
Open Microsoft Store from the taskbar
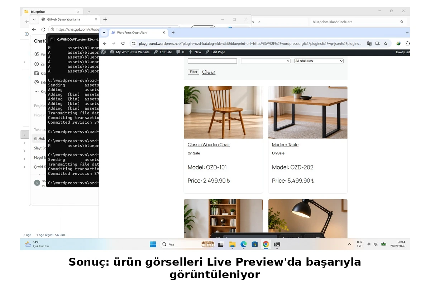click(255, 245)
